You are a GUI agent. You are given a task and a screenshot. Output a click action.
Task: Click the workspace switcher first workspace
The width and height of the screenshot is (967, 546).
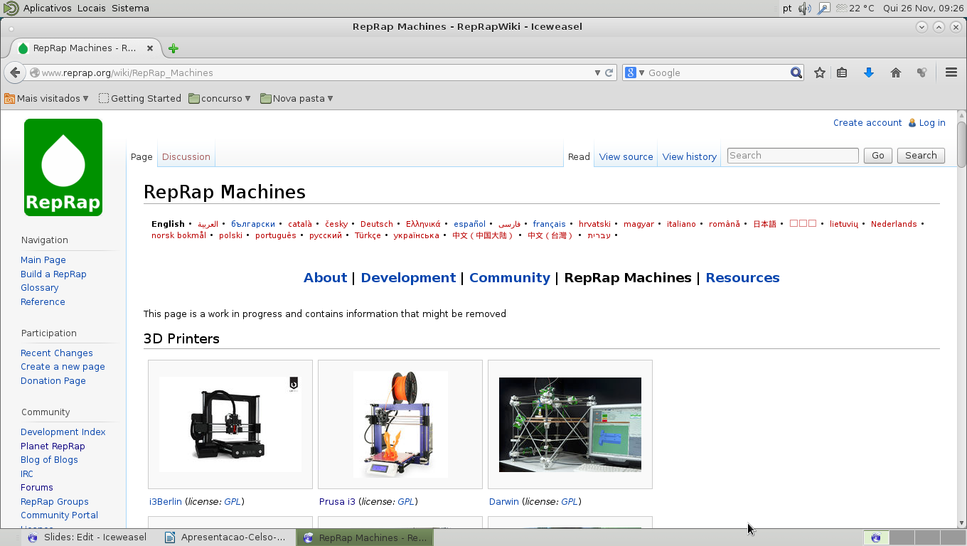[x=875, y=537]
